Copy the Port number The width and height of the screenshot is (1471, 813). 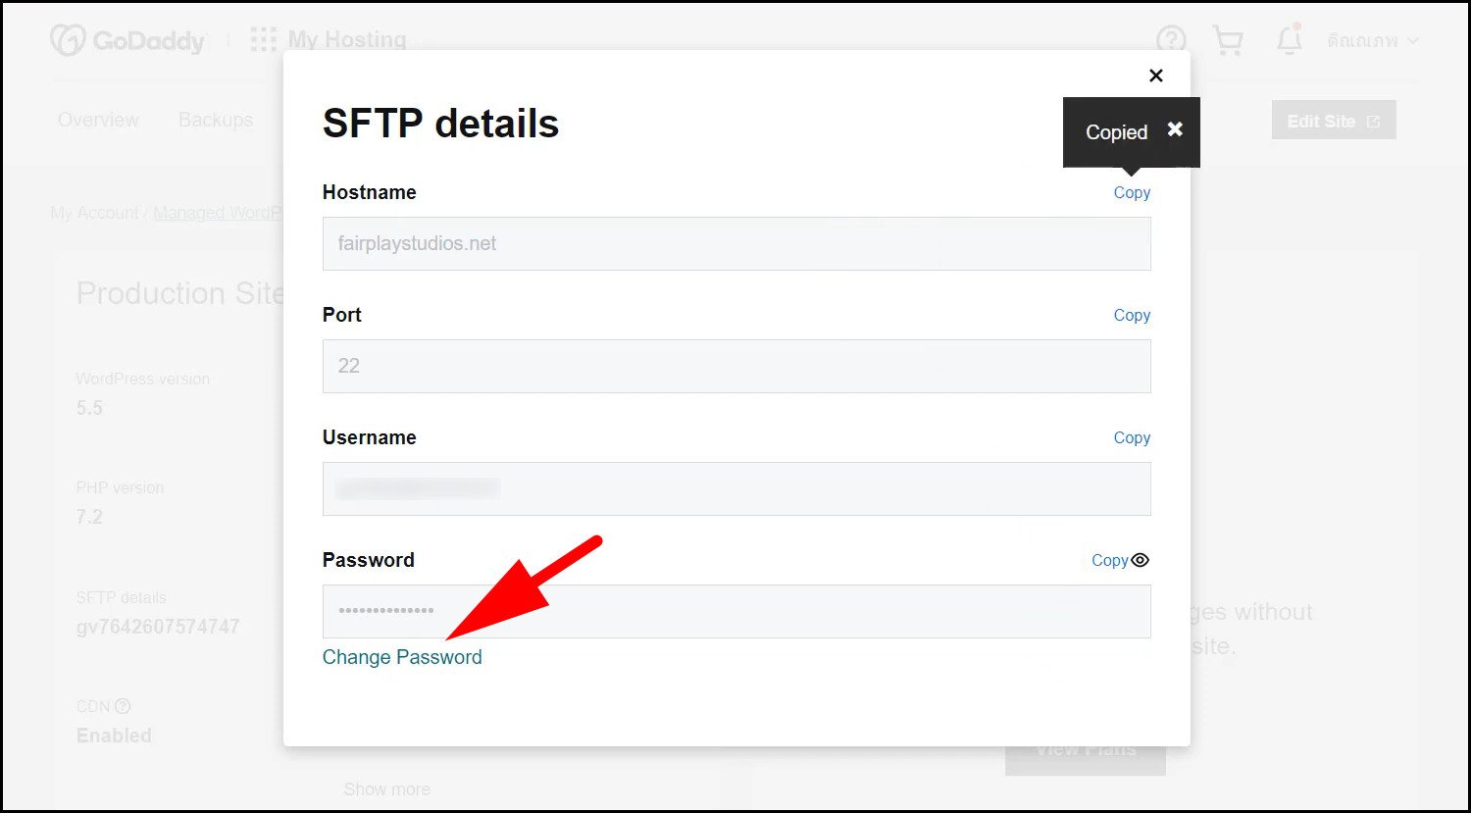1132,316
